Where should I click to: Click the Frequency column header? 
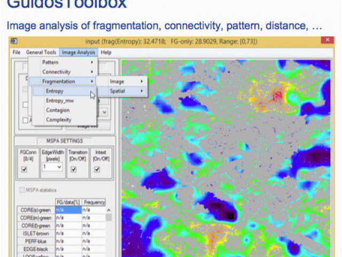click(94, 202)
